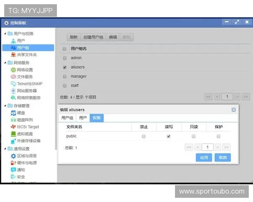Screen dimensions: 253x202
Task: Open 硬件与电源 icon
Action: click(x=13, y=163)
